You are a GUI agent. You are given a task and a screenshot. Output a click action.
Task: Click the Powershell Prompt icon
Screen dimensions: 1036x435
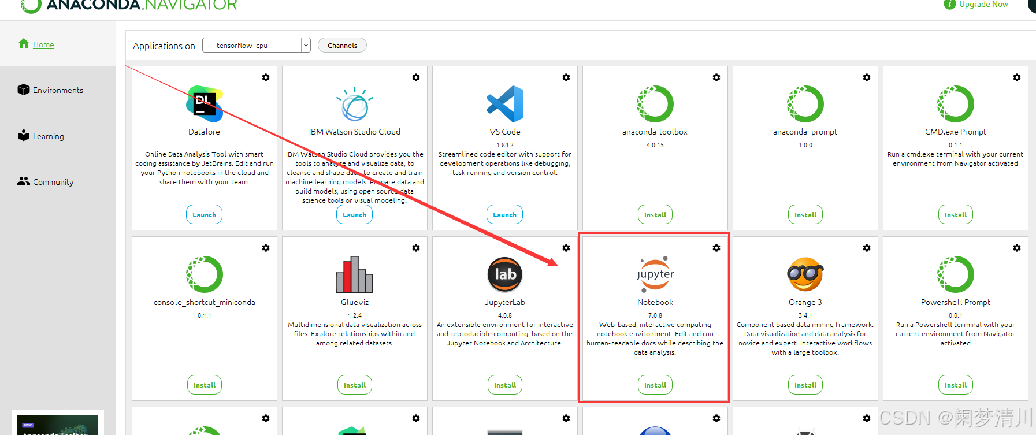point(956,274)
